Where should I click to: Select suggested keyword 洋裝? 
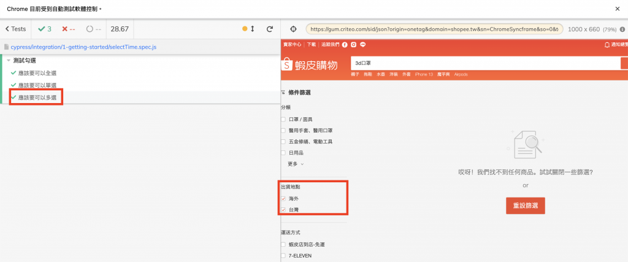393,74
